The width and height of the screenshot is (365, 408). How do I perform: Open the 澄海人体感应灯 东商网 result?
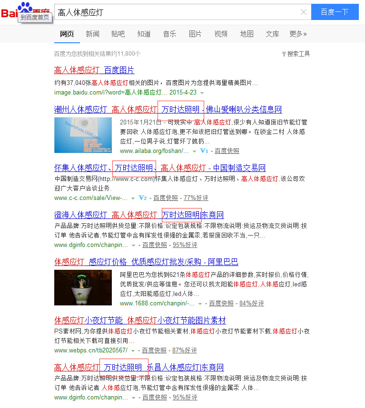[139, 215]
